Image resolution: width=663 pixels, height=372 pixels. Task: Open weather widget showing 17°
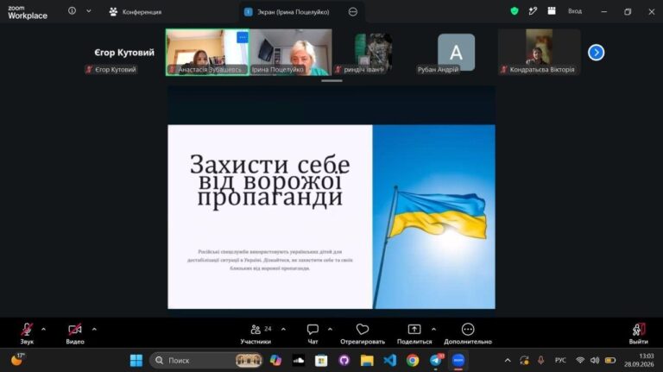click(x=18, y=360)
